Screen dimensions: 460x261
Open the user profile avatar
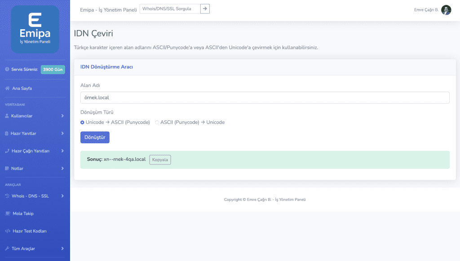[x=446, y=10]
